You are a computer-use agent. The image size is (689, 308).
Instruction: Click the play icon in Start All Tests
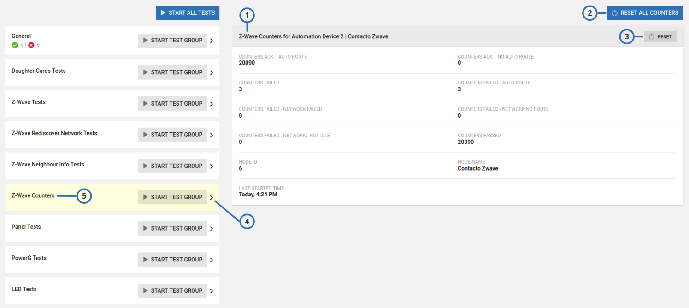click(x=163, y=13)
